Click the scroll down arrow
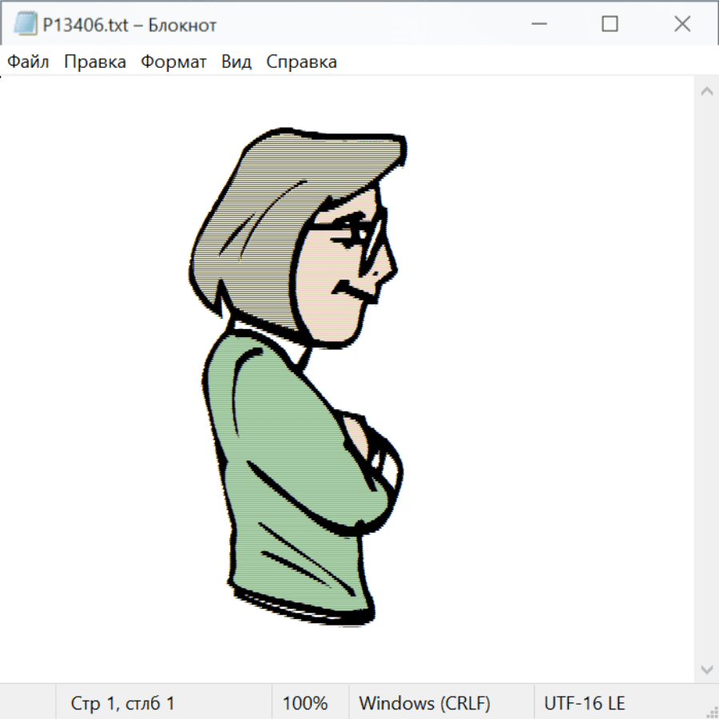This screenshot has height=719, width=719. click(x=706, y=669)
